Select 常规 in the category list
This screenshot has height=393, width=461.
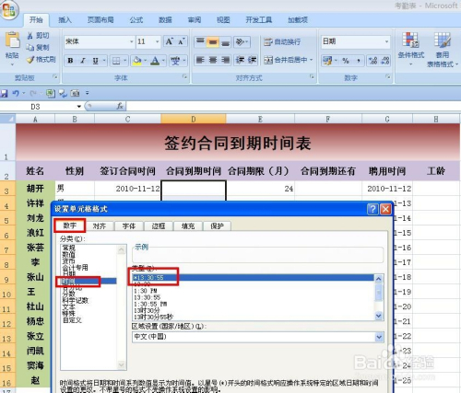coord(69,248)
